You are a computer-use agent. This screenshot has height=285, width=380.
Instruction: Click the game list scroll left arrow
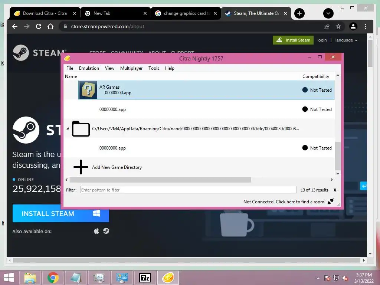click(x=67, y=180)
